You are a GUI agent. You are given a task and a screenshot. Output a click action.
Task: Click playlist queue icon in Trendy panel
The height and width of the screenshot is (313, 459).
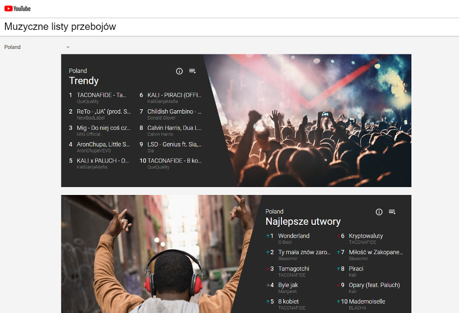point(192,71)
